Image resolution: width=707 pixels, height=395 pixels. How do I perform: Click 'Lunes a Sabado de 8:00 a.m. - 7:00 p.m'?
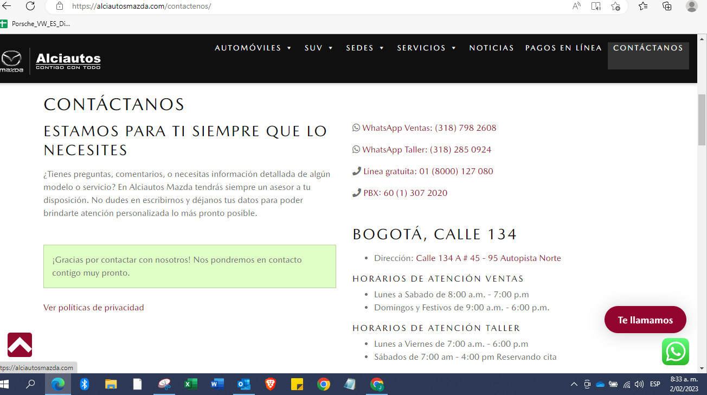pyautogui.click(x=452, y=295)
